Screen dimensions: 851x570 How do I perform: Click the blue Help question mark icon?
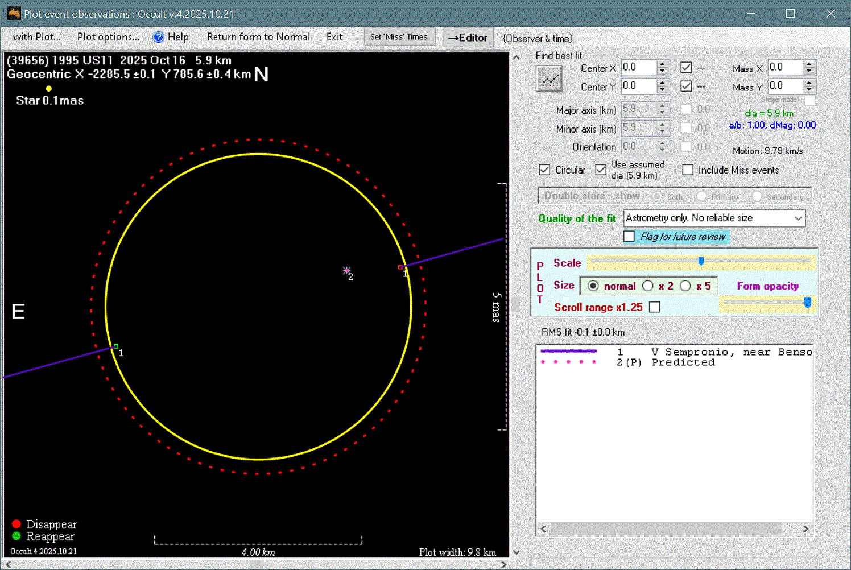click(159, 37)
